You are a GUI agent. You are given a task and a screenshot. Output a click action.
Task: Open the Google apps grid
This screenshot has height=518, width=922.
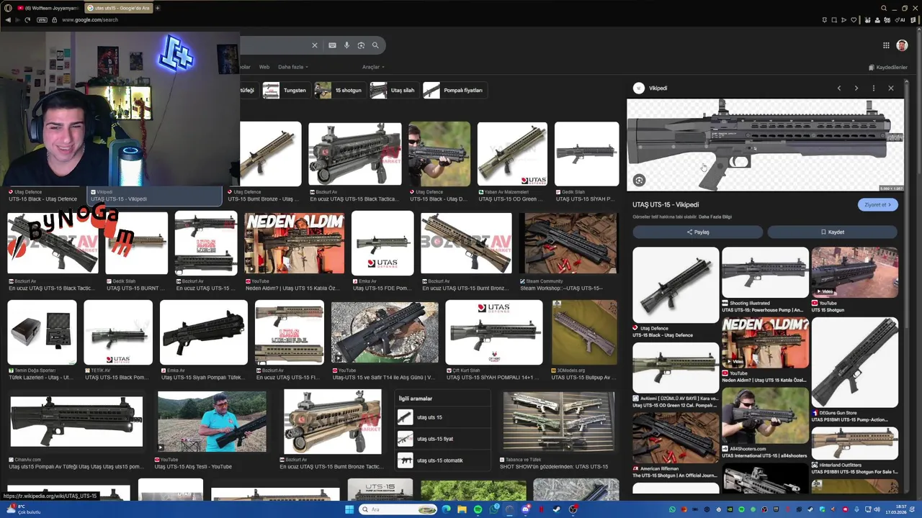pos(886,45)
